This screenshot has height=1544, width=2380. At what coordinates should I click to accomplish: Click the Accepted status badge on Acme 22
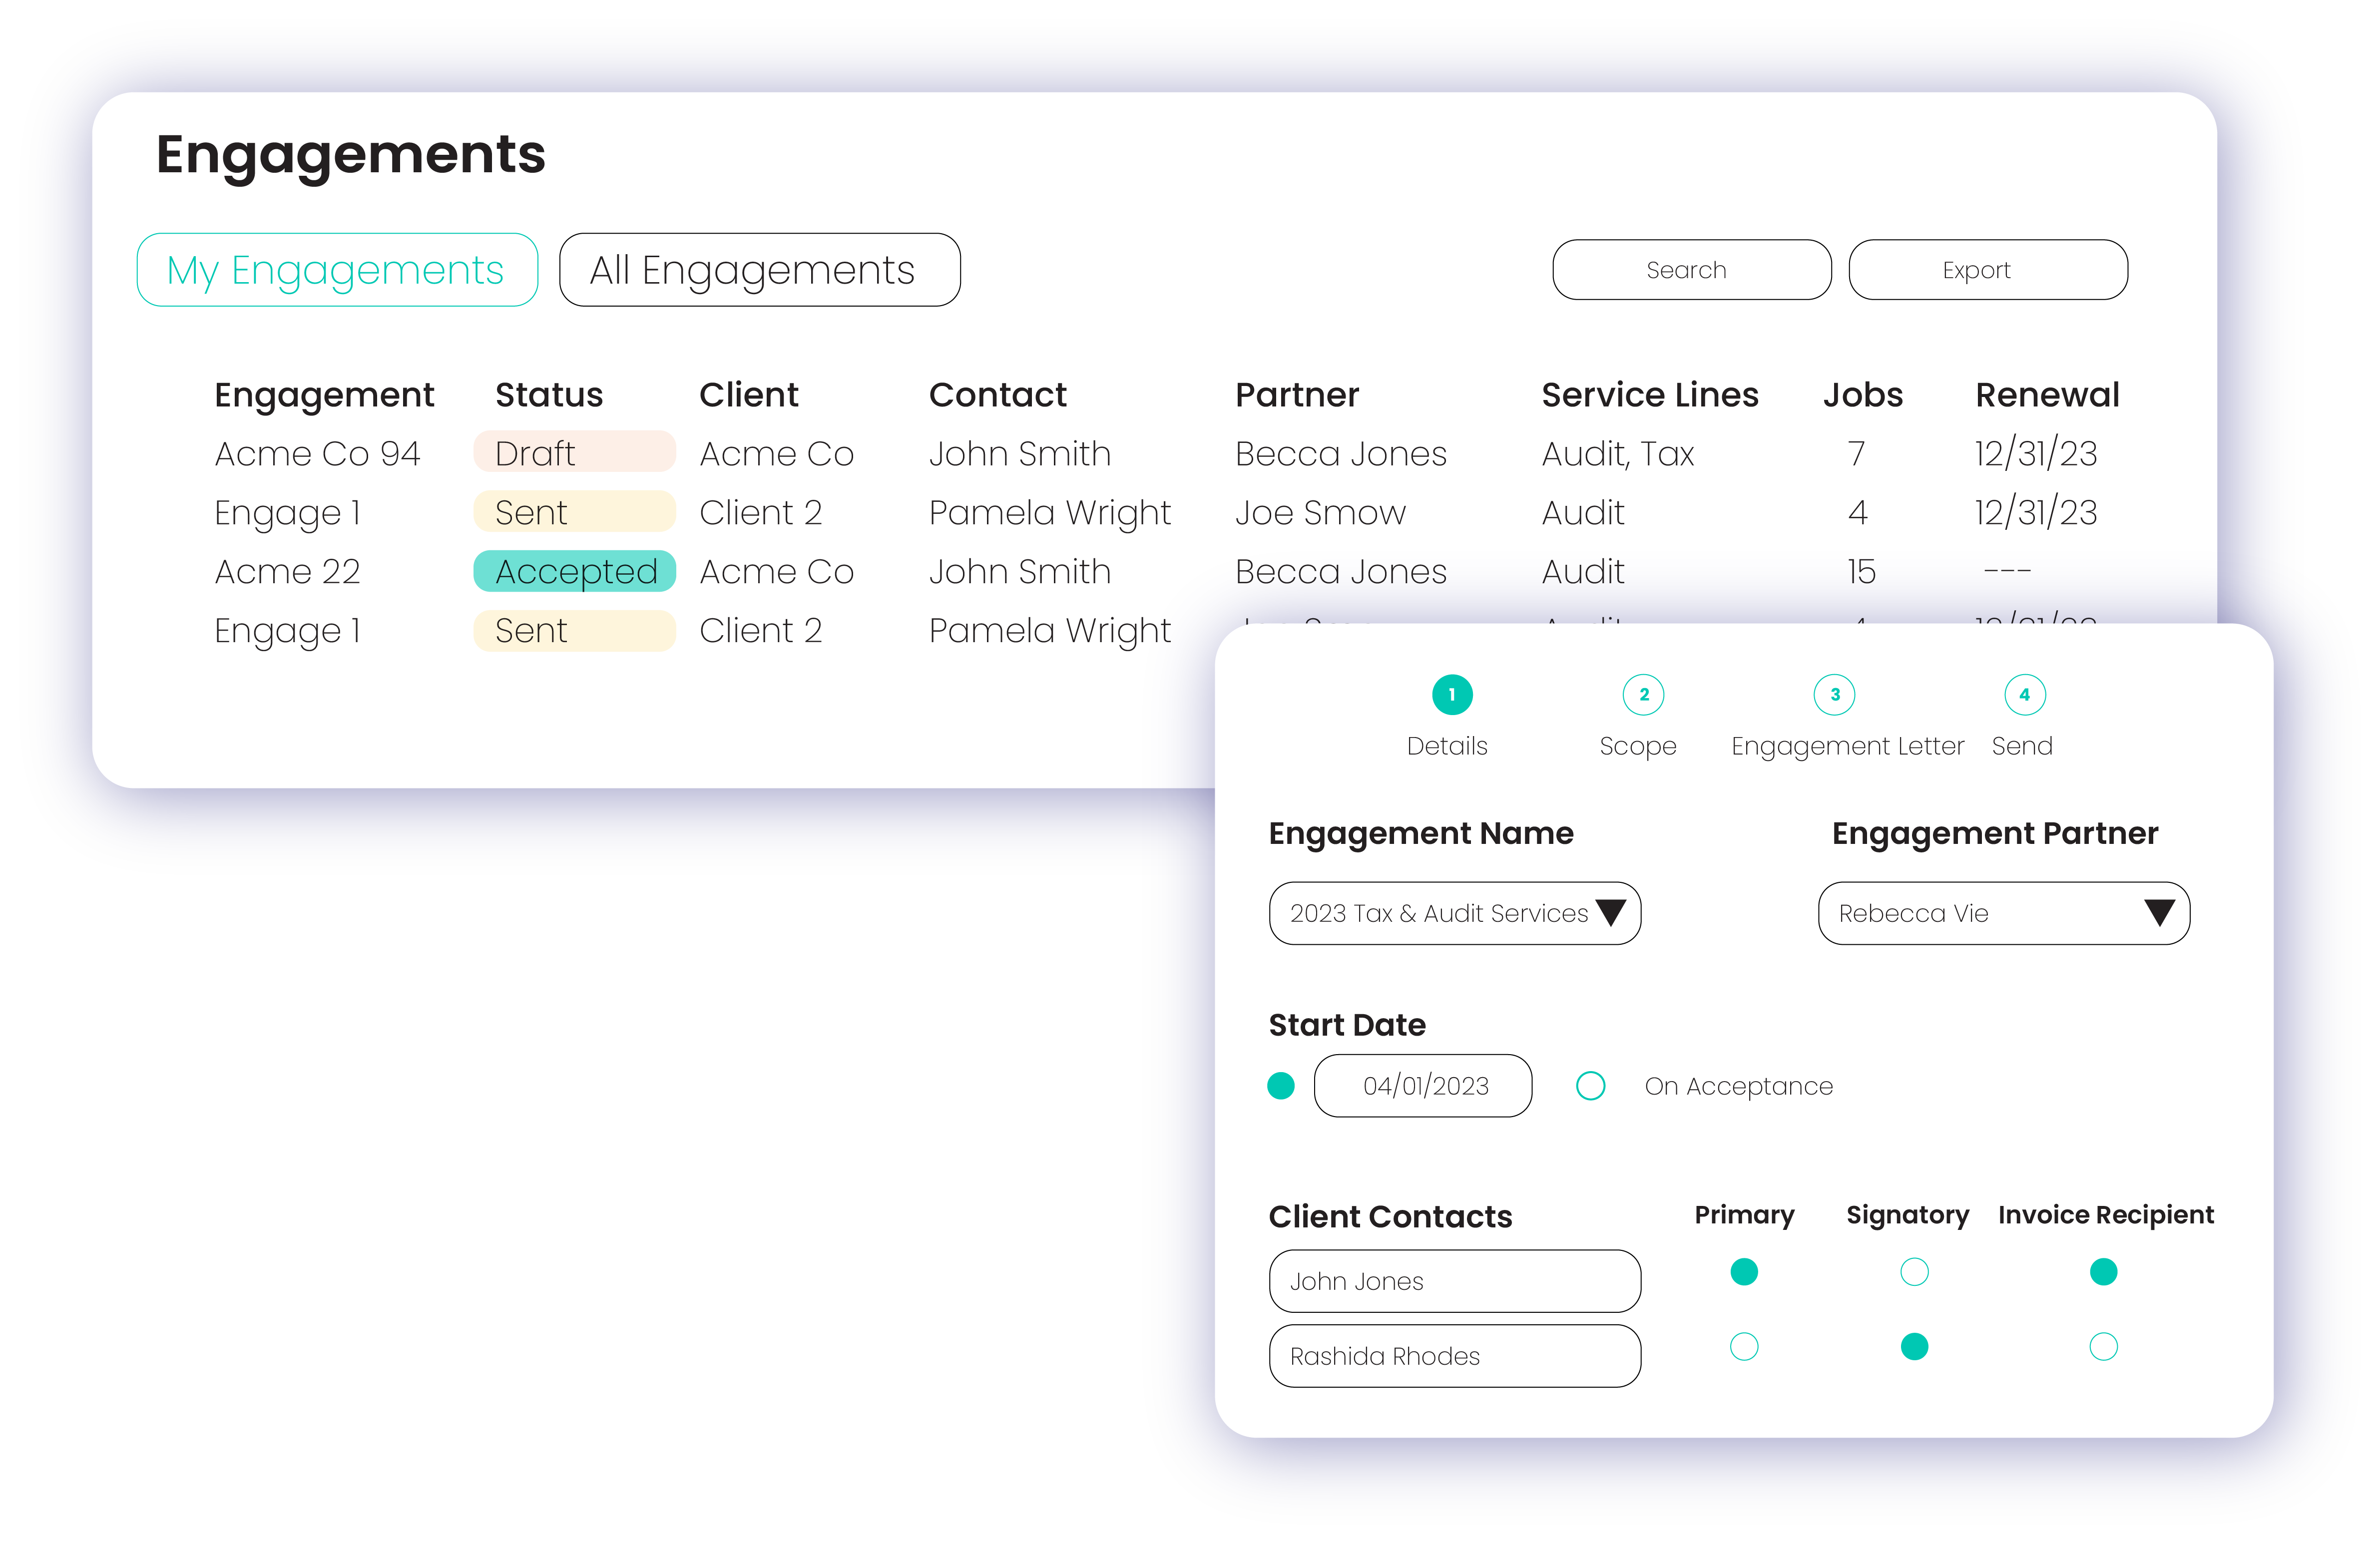(574, 571)
